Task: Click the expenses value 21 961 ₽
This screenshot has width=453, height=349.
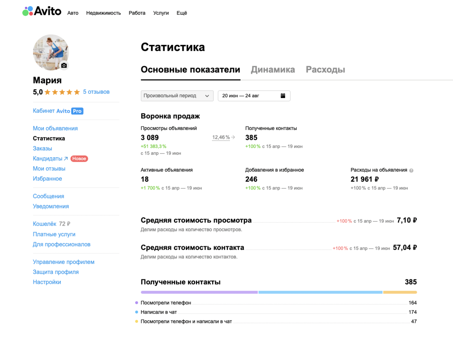Action: click(365, 179)
